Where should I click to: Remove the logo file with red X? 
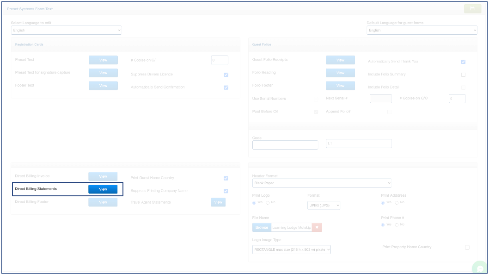(317, 227)
